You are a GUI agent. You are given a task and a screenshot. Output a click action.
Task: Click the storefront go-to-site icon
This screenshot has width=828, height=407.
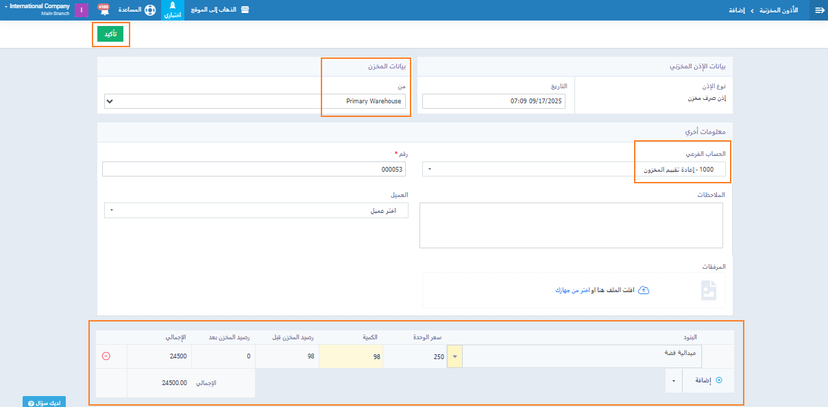click(245, 10)
